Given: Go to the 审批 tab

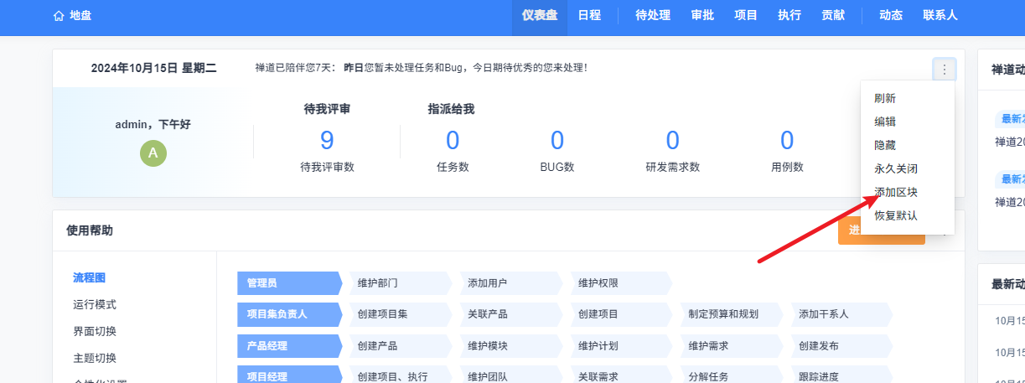Looking at the screenshot, I should (x=702, y=15).
